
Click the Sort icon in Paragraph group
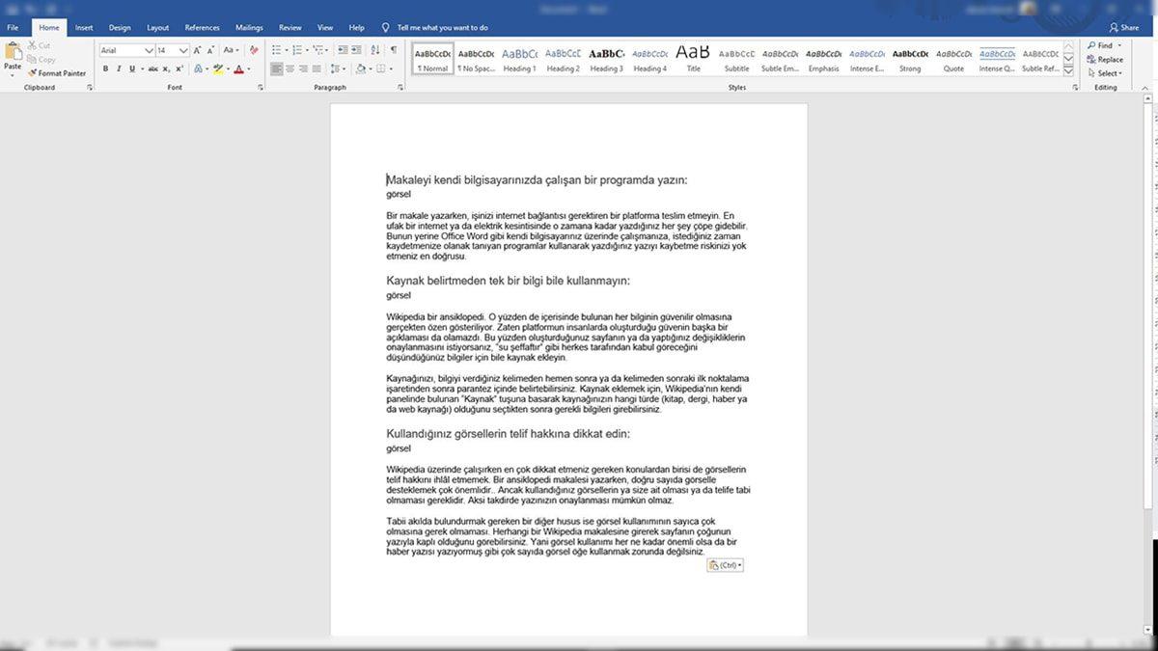point(375,50)
